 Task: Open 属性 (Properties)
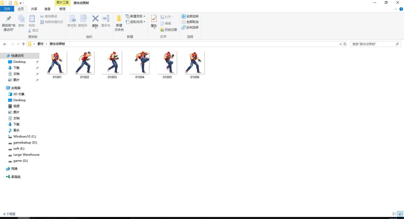tap(154, 21)
